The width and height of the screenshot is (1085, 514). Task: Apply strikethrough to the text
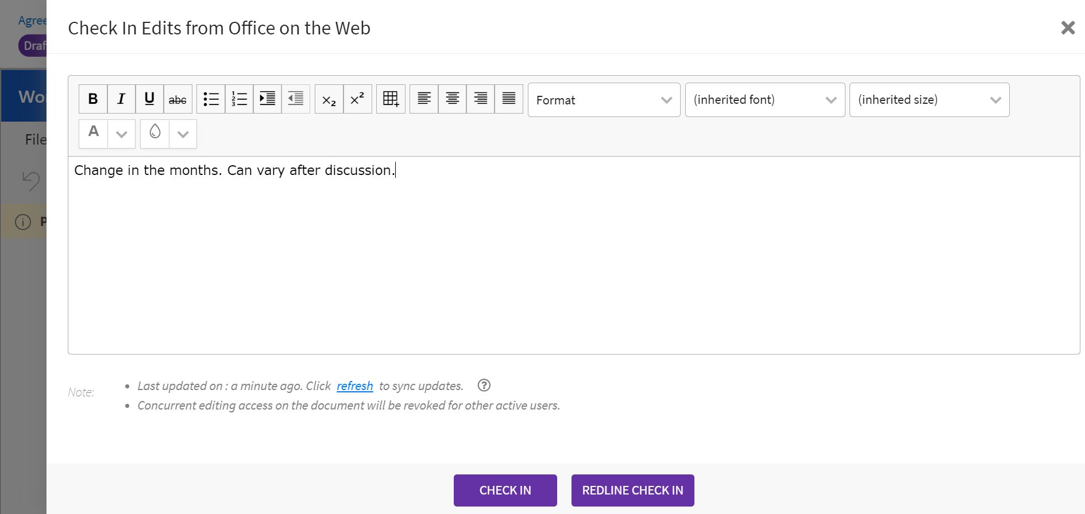tap(177, 99)
